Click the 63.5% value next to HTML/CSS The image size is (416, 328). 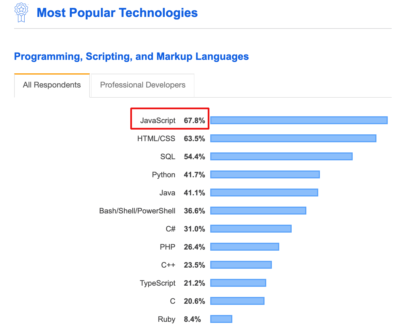[194, 139]
